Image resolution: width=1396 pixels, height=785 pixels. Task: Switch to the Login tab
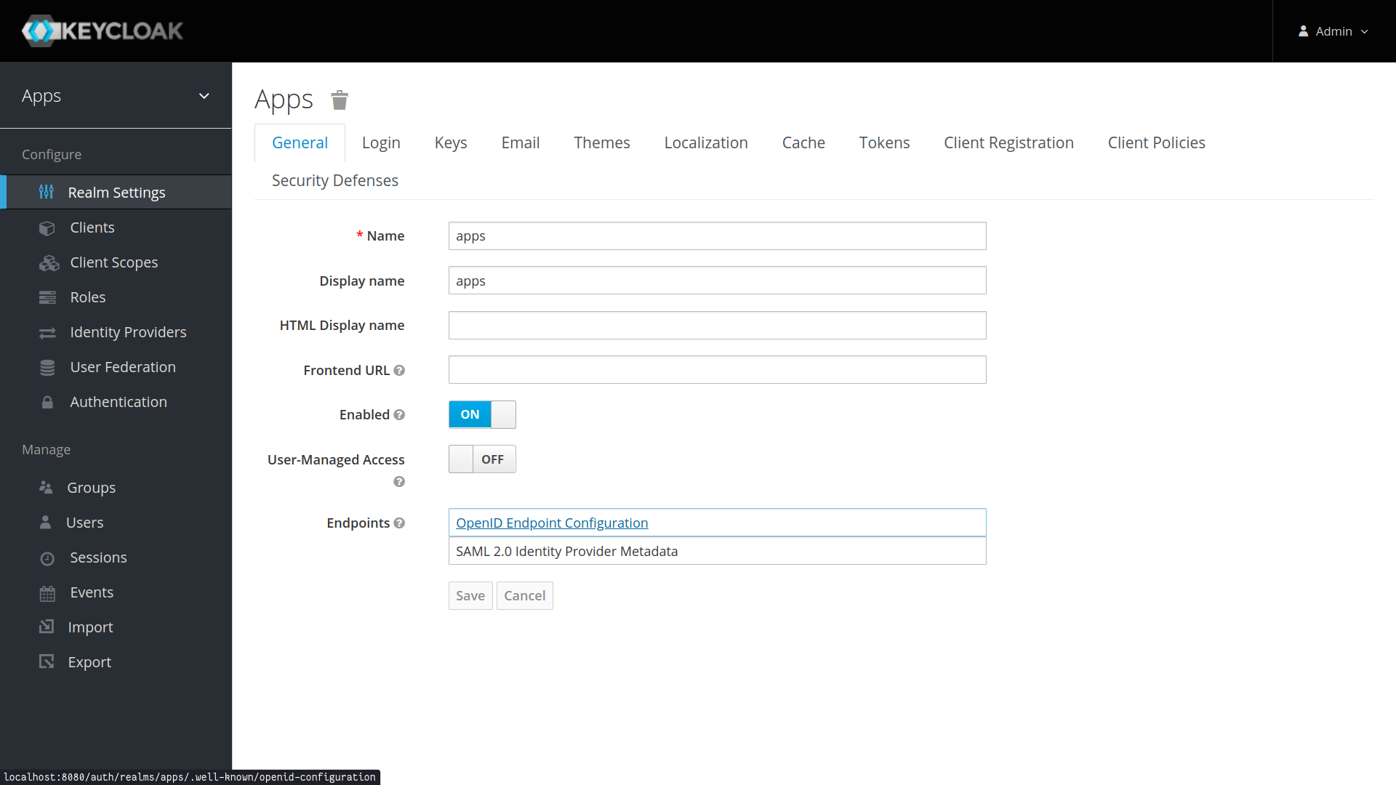point(381,142)
